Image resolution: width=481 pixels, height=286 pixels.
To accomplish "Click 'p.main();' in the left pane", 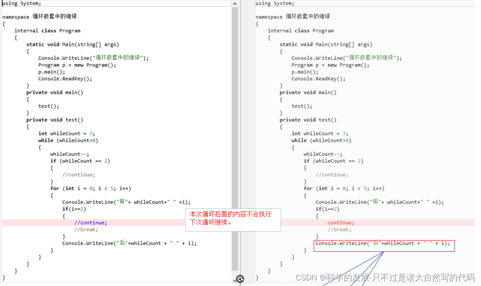I will point(51,72).
